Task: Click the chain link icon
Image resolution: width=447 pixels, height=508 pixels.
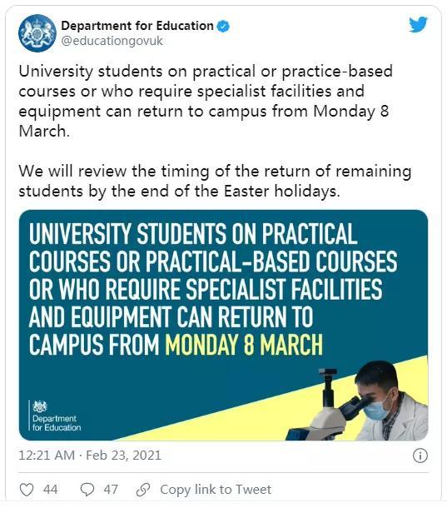Action: pos(143,490)
